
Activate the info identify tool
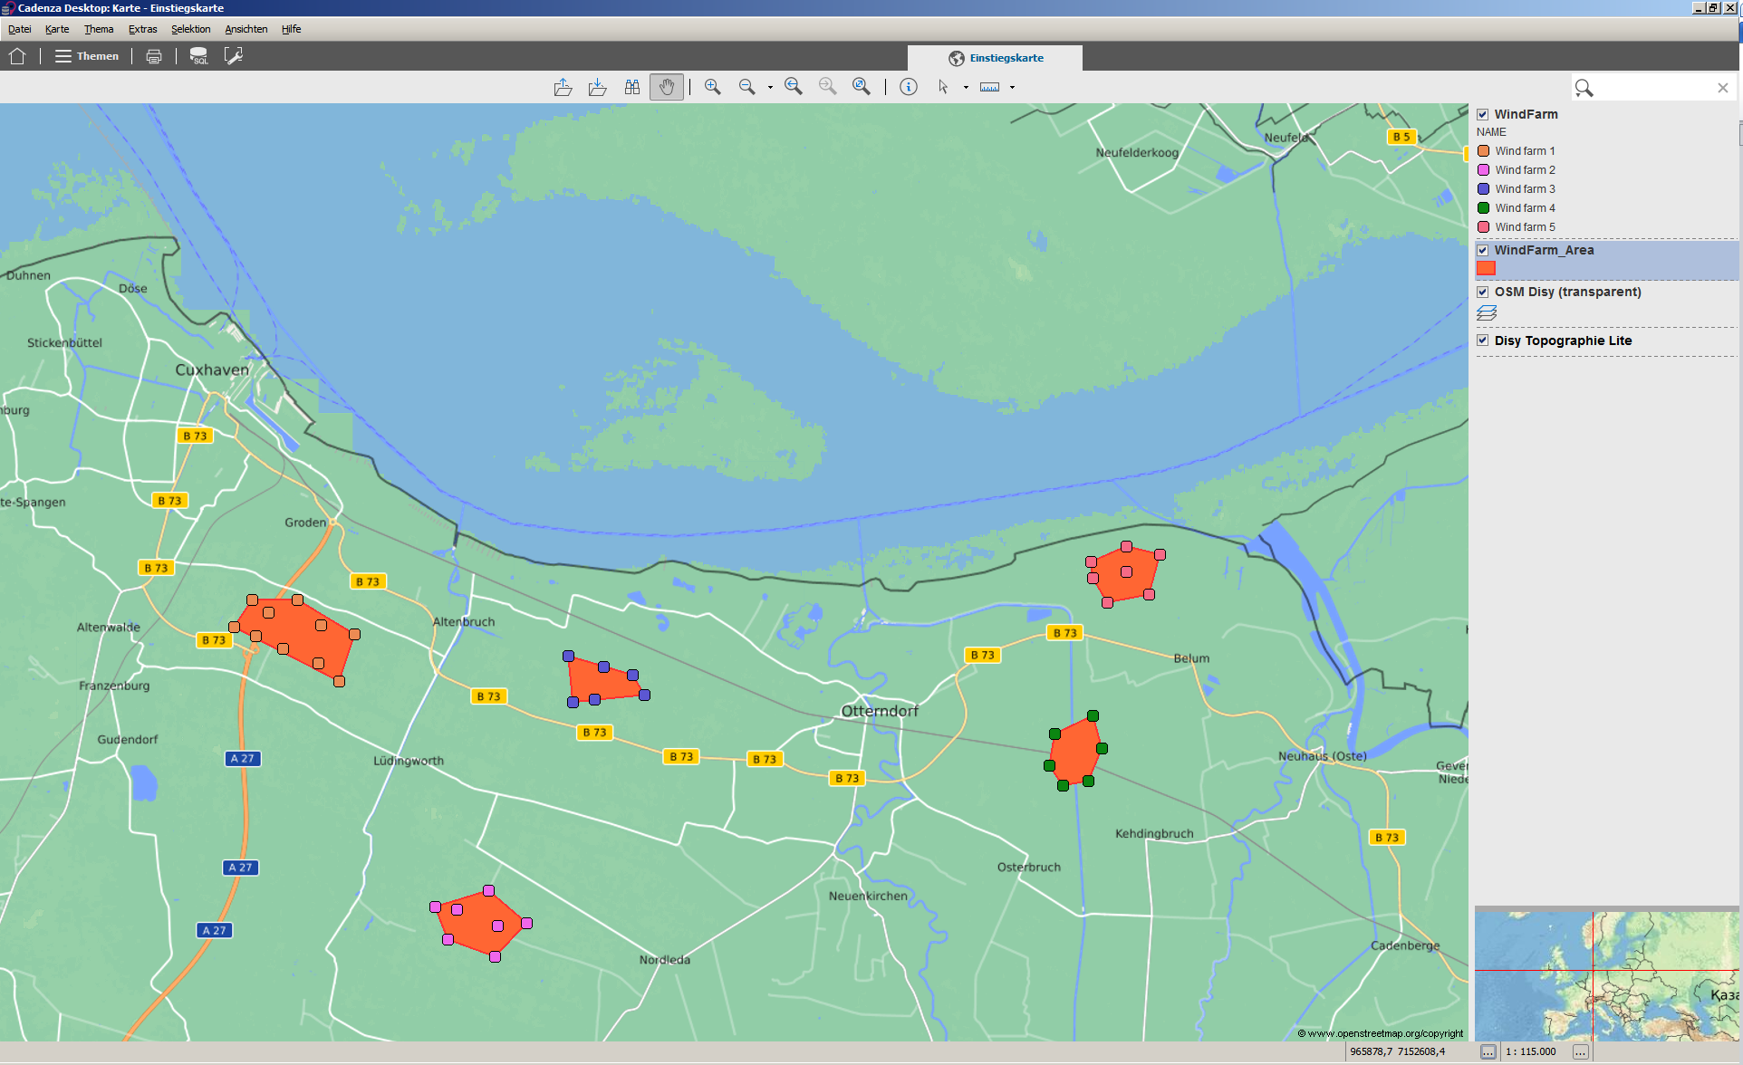(x=909, y=87)
